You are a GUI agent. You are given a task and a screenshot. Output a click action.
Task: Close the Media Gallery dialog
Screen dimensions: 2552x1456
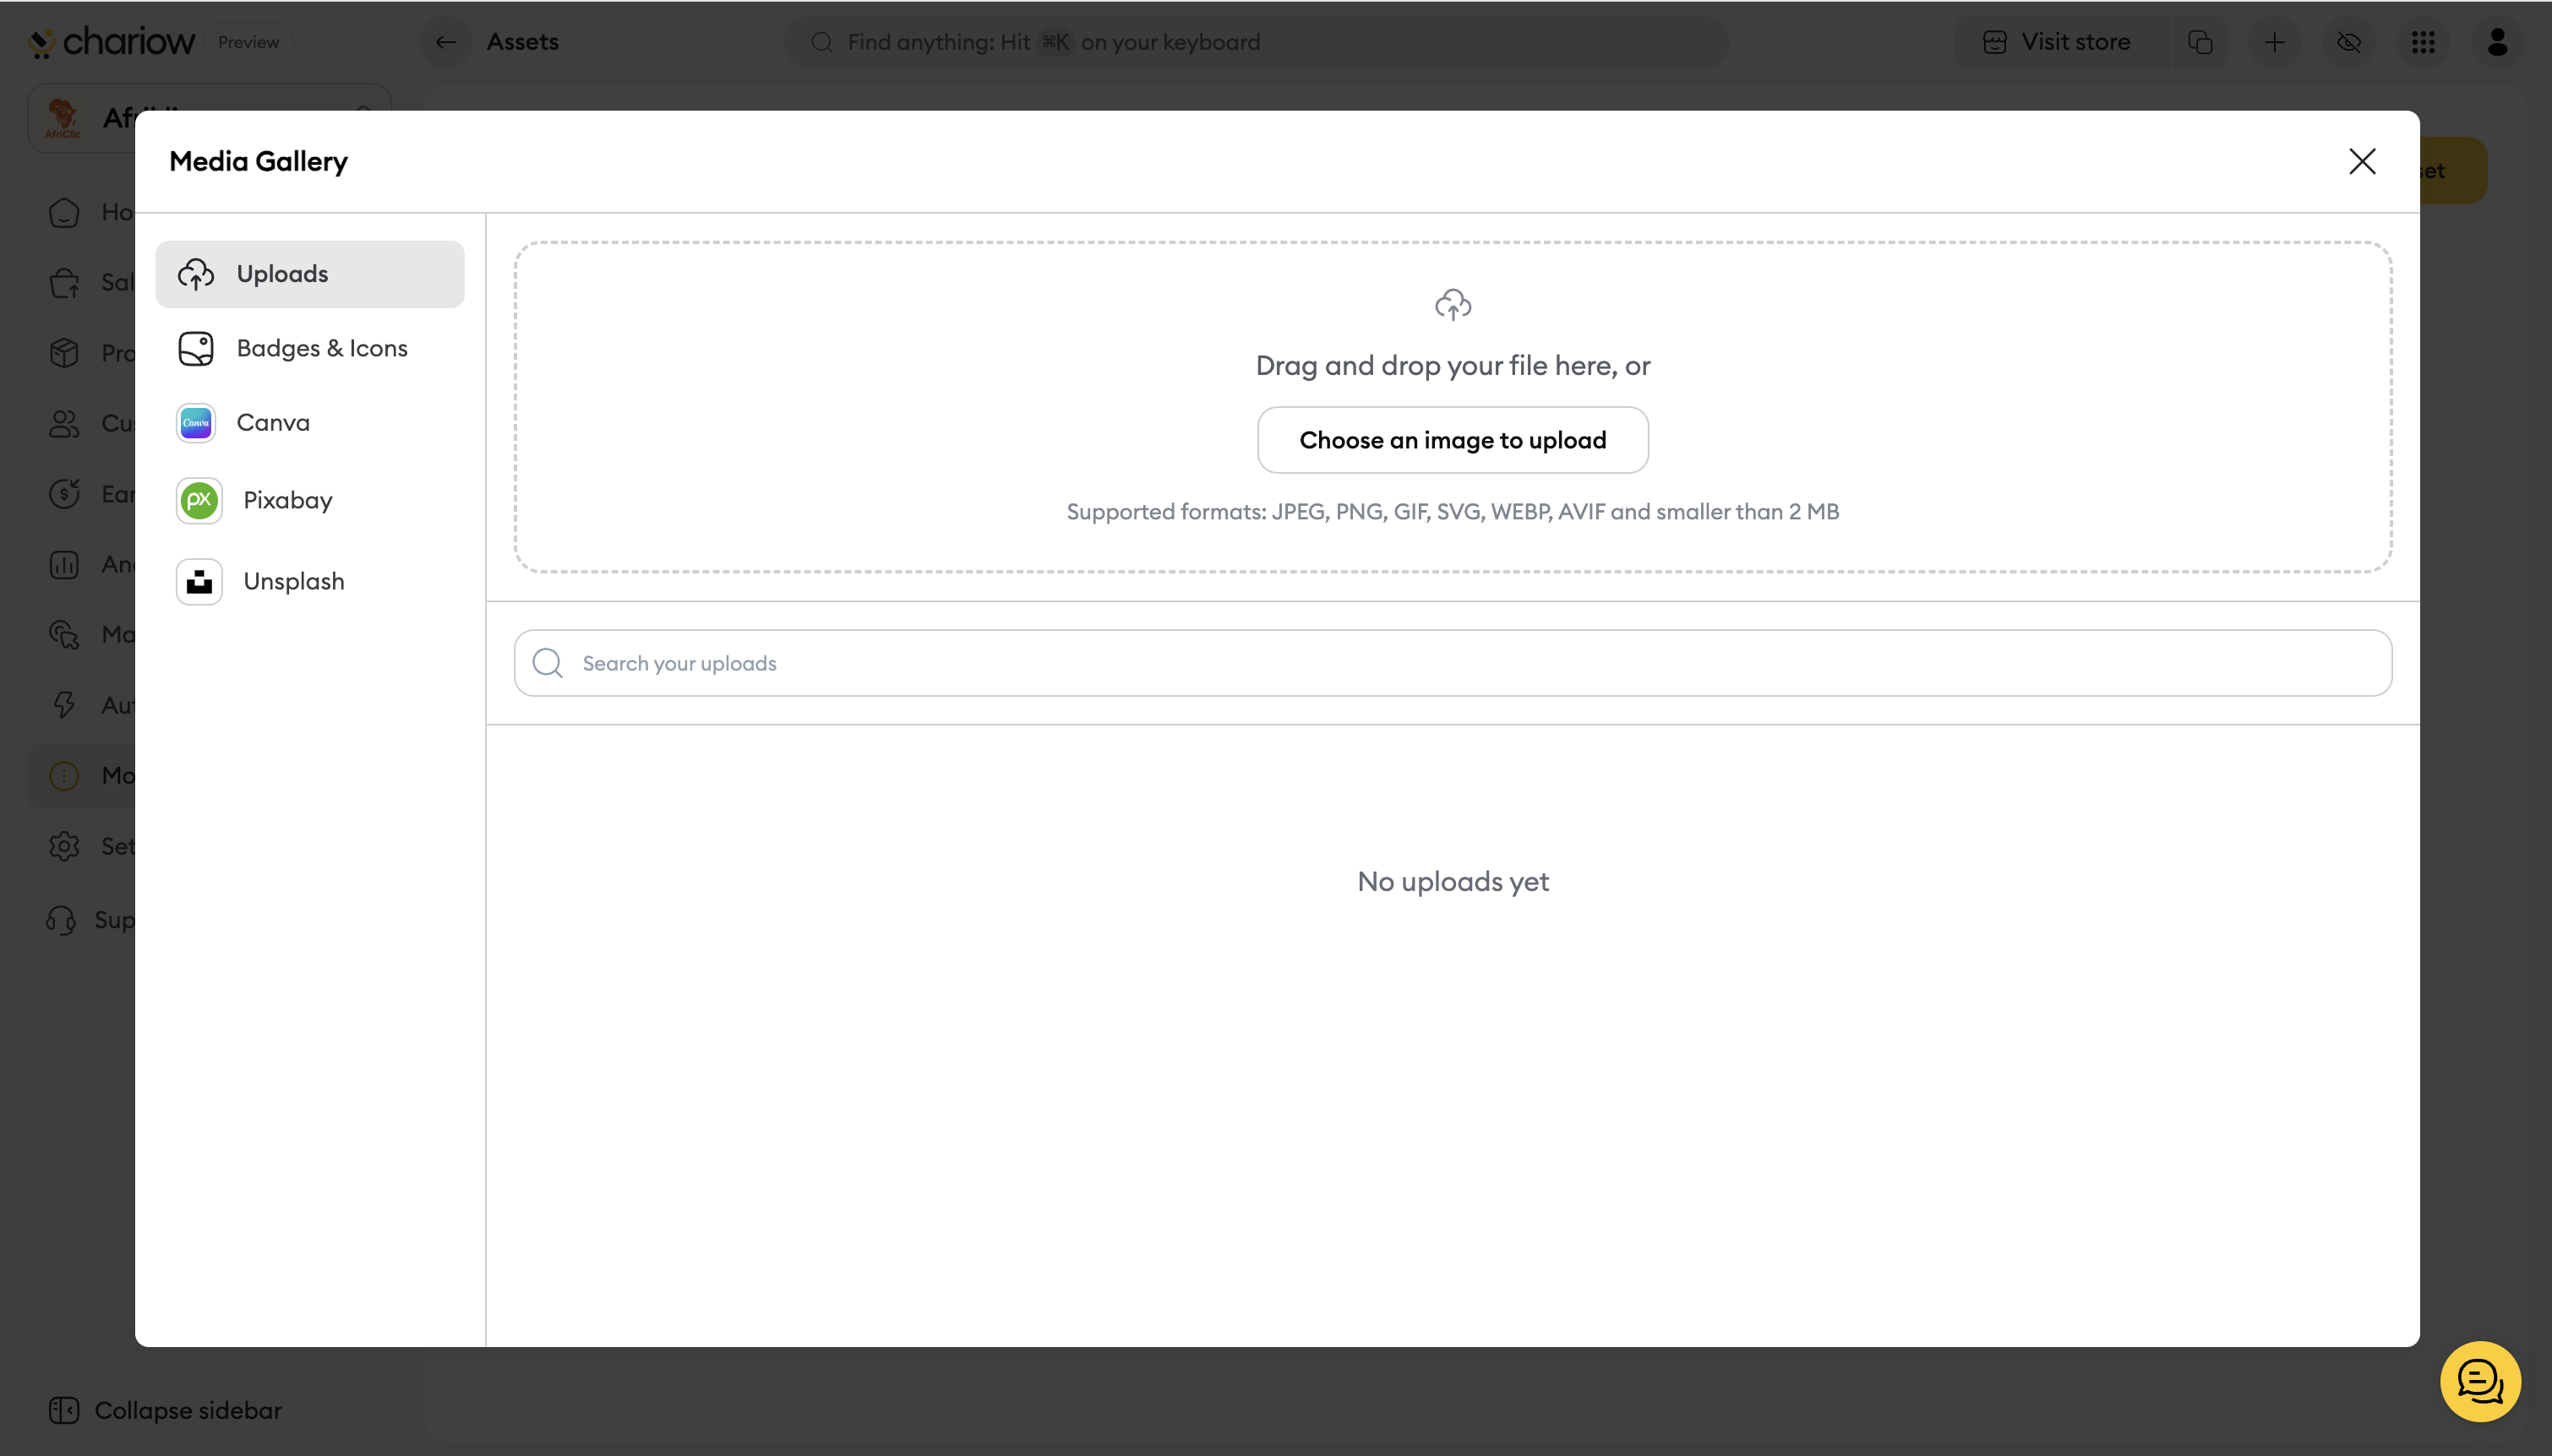2361,162
